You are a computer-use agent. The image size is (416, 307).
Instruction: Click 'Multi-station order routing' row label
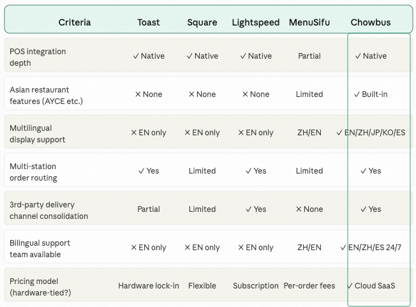pos(33,172)
